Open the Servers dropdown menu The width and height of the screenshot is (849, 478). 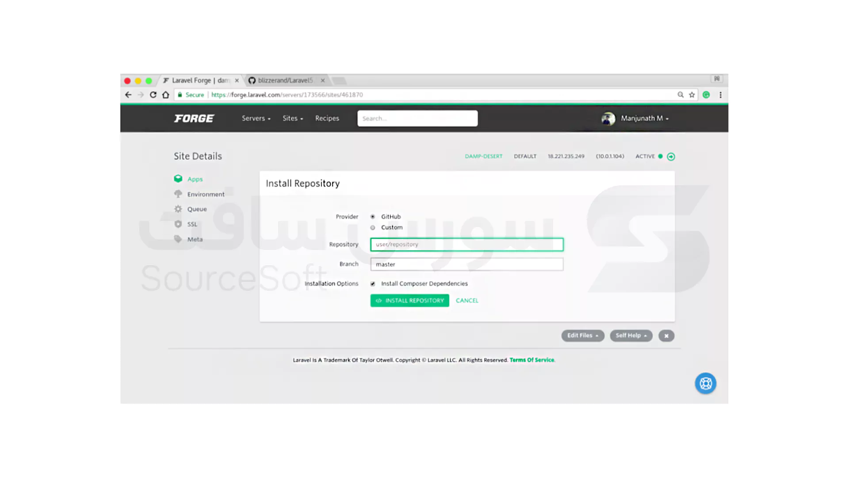click(x=256, y=118)
